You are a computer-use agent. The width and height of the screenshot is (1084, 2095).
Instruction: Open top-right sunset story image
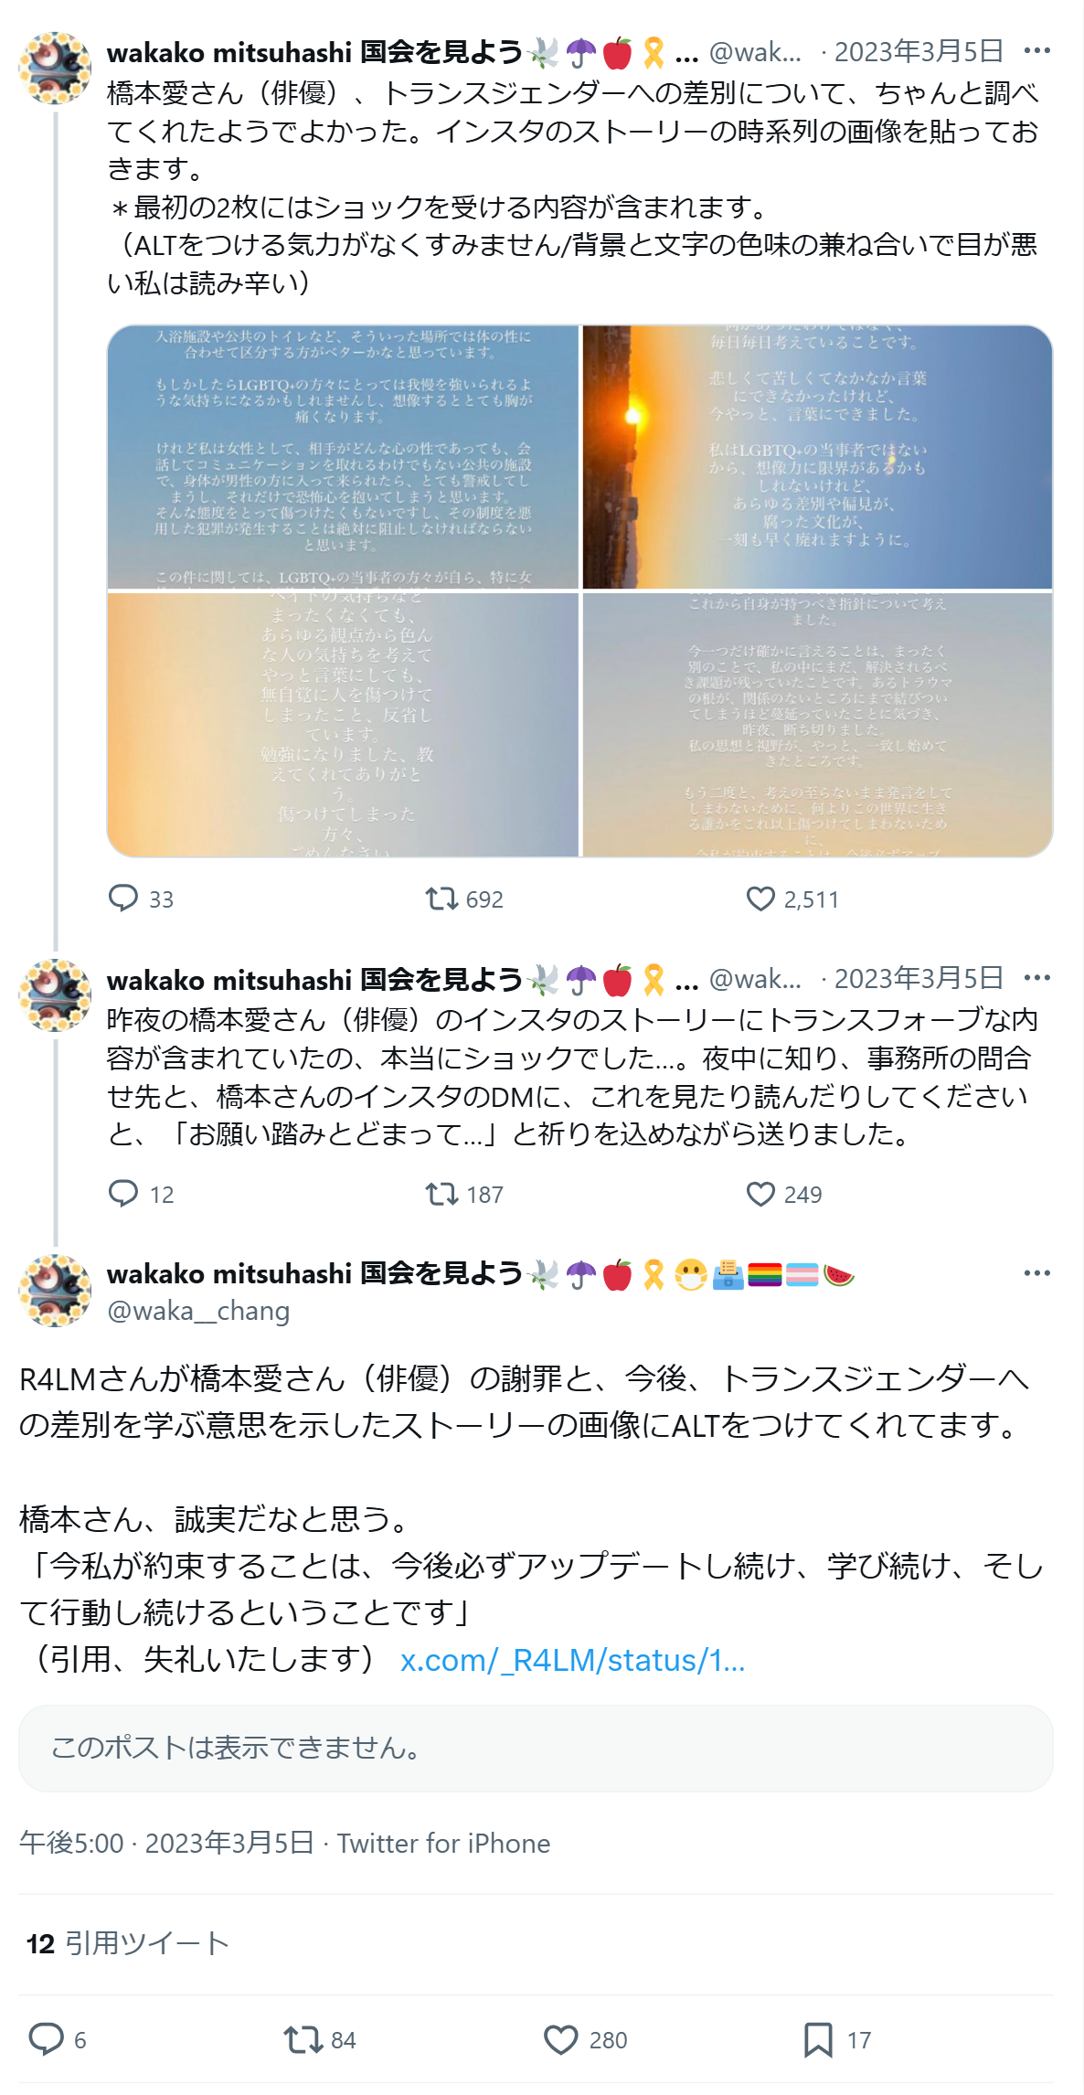(x=817, y=457)
